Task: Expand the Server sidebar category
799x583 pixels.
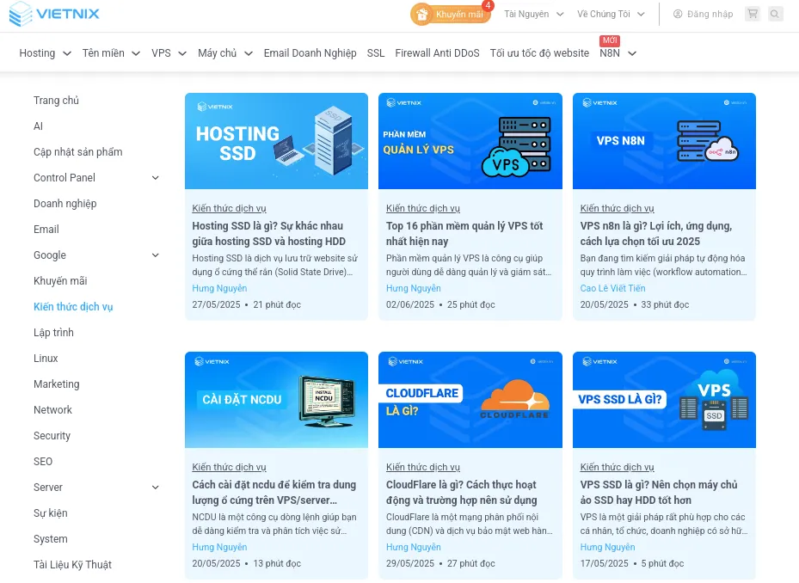Action: tap(156, 488)
